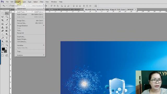This screenshot has height=94, width=167.
Task: Select the History Brush tool
Action: tap(7, 27)
